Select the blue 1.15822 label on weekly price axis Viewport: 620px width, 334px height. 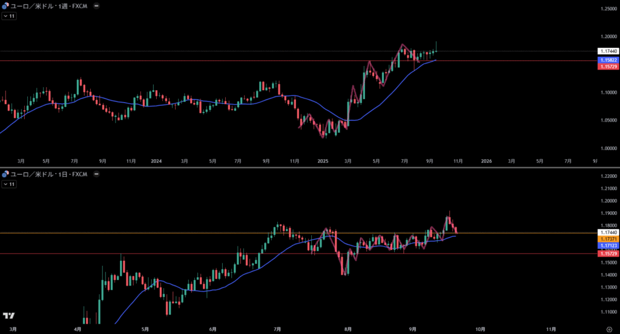coord(607,61)
